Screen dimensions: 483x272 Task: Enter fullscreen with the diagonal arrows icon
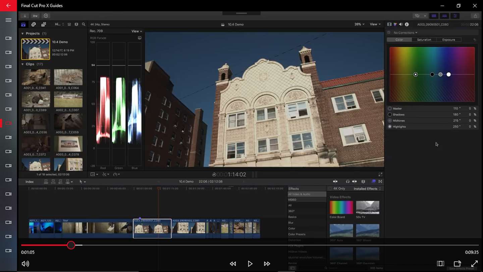coord(474,264)
